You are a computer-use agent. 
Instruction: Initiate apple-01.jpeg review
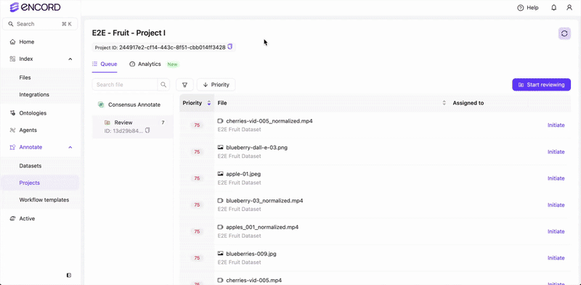click(556, 178)
